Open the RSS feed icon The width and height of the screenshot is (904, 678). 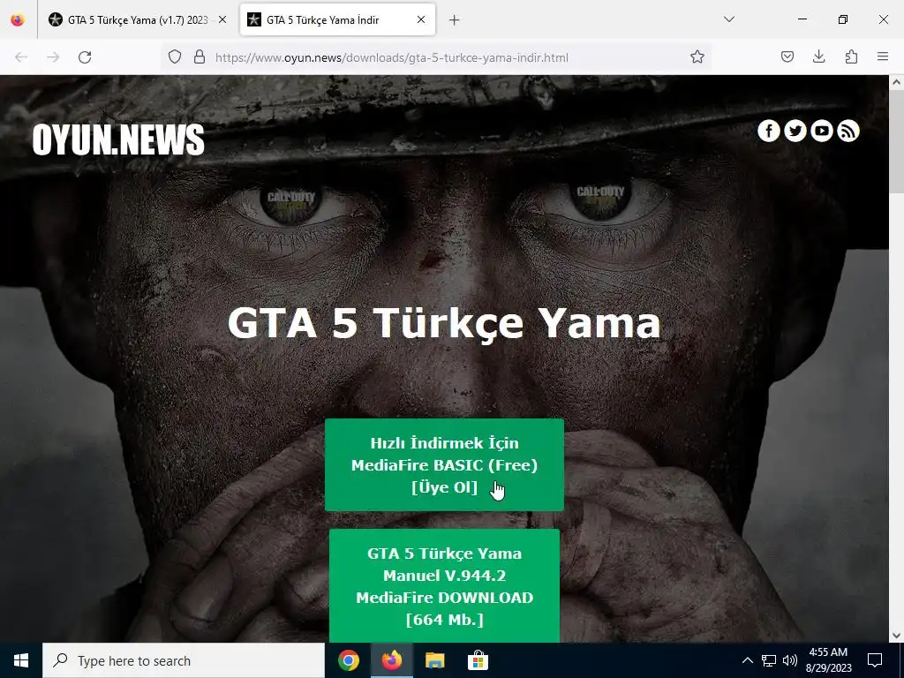coord(848,131)
